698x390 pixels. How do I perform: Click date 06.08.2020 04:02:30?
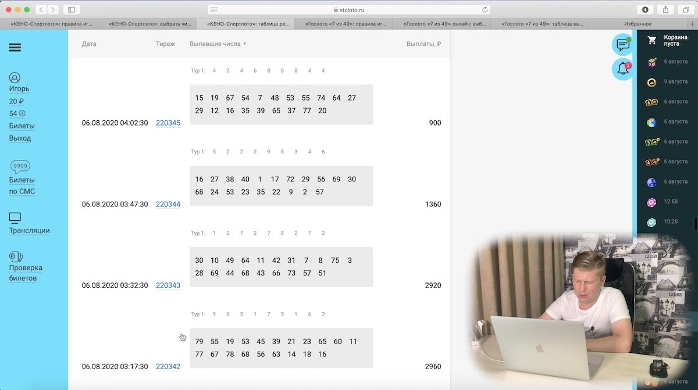115,123
